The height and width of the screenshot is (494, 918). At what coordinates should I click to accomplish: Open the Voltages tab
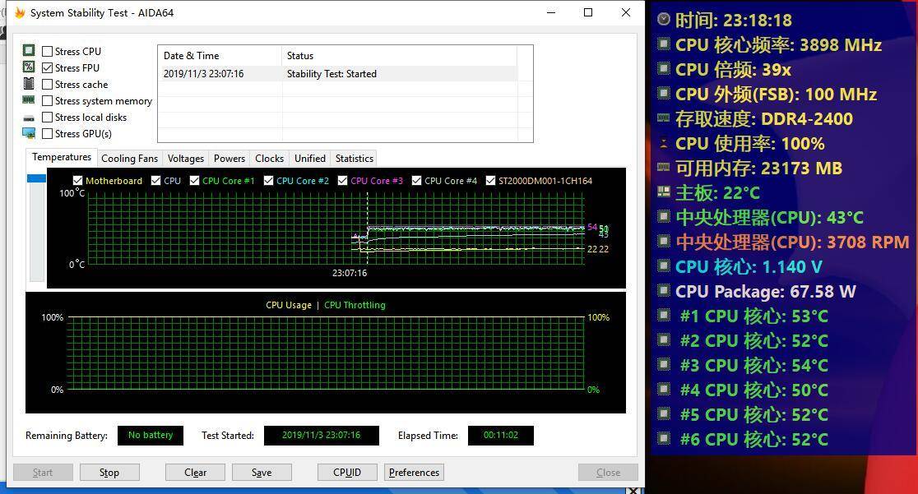(185, 159)
